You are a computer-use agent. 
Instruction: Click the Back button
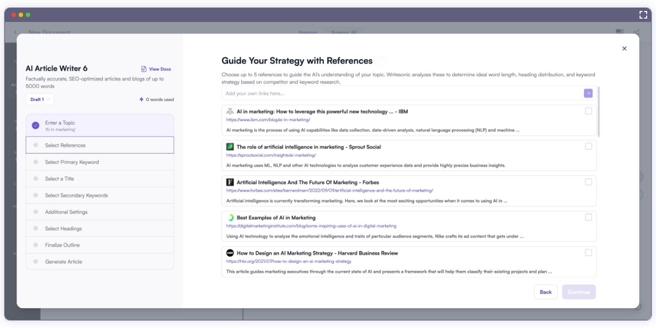[x=546, y=292]
